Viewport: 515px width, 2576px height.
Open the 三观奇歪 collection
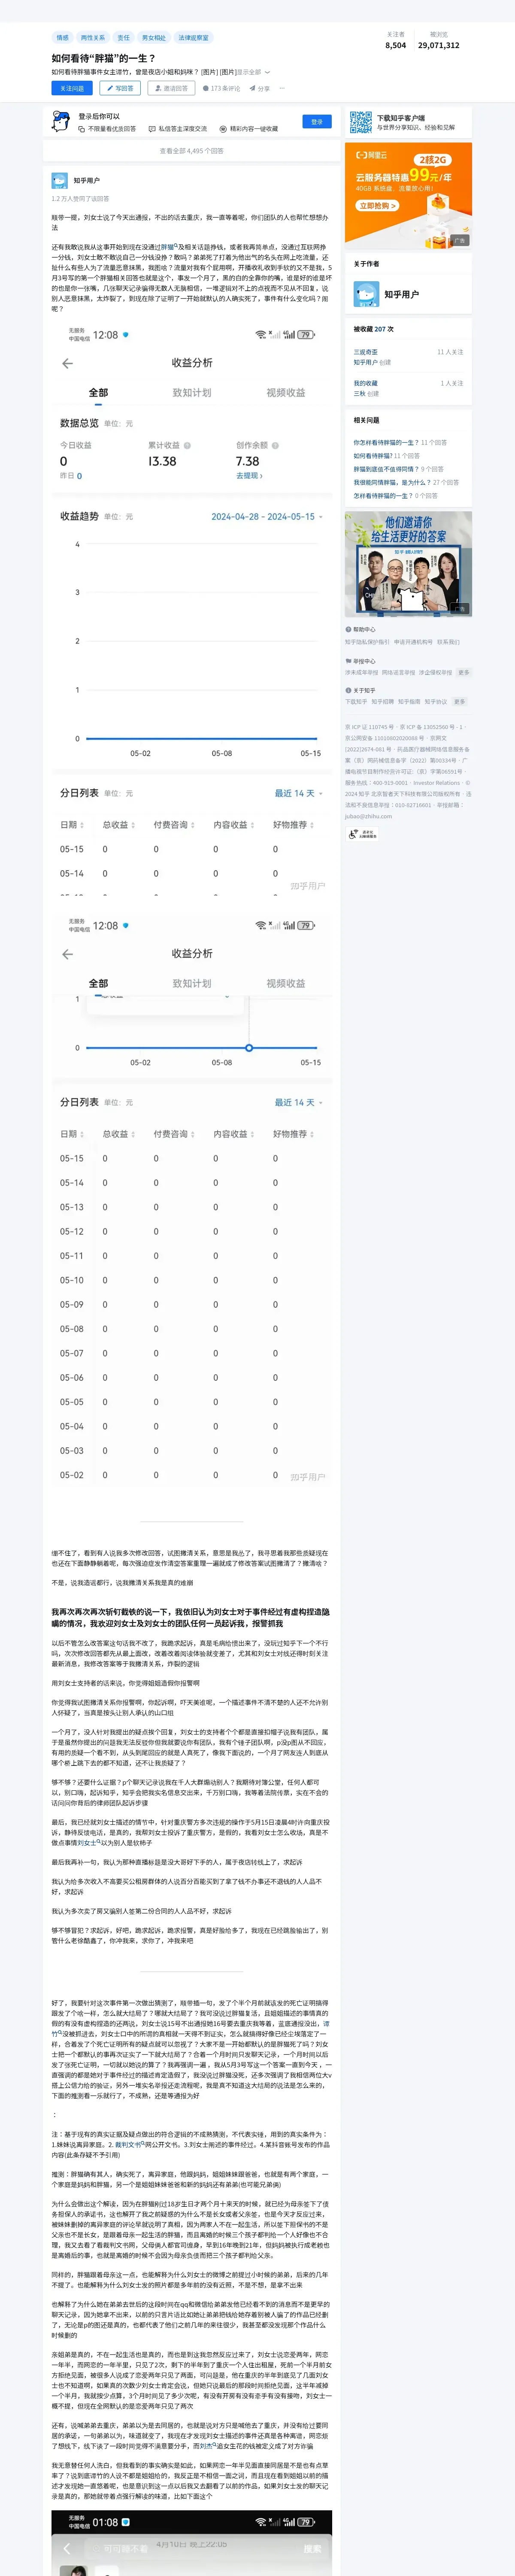click(366, 352)
